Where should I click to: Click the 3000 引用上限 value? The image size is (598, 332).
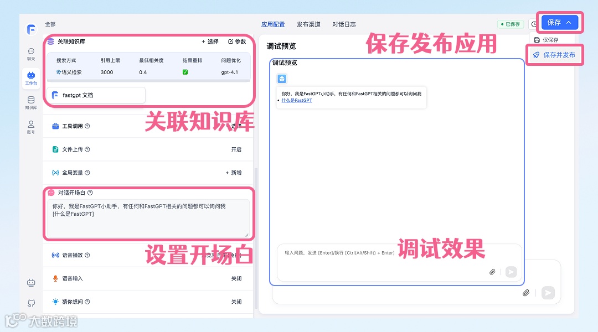[x=107, y=72]
